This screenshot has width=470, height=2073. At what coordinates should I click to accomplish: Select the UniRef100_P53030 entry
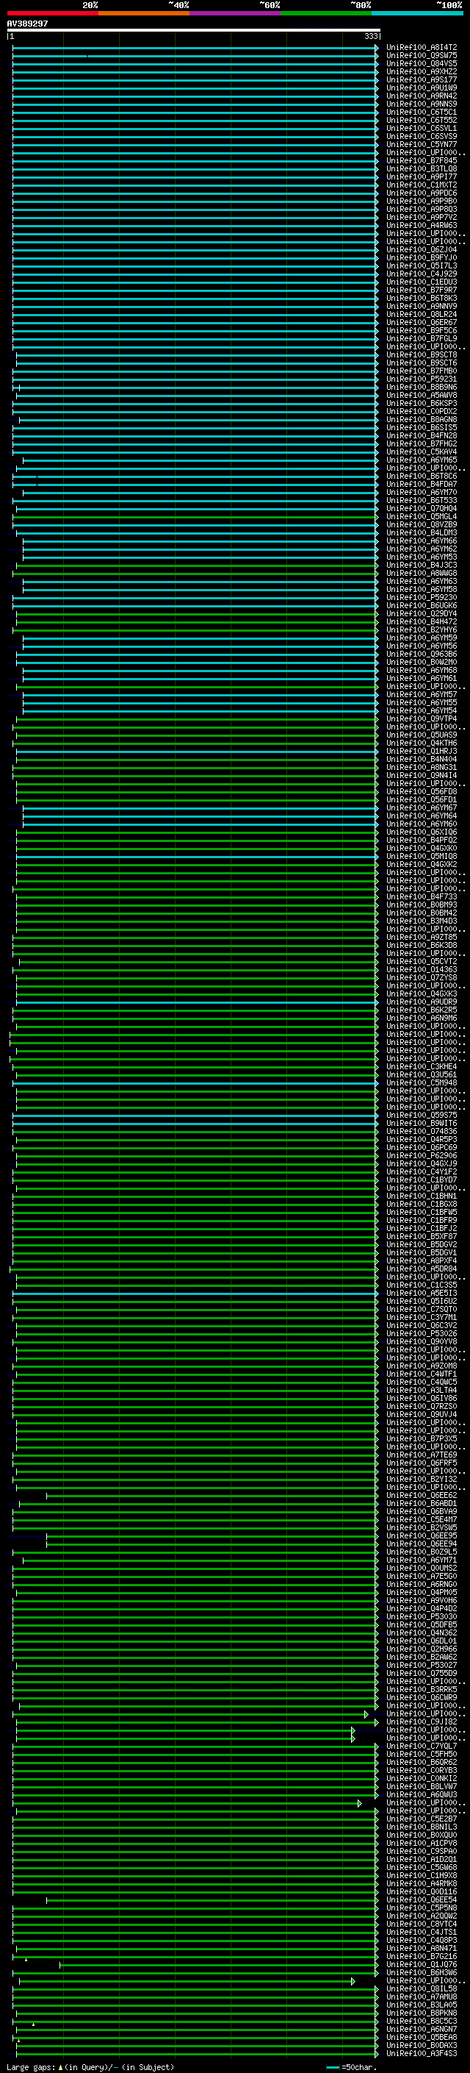(x=422, y=1616)
